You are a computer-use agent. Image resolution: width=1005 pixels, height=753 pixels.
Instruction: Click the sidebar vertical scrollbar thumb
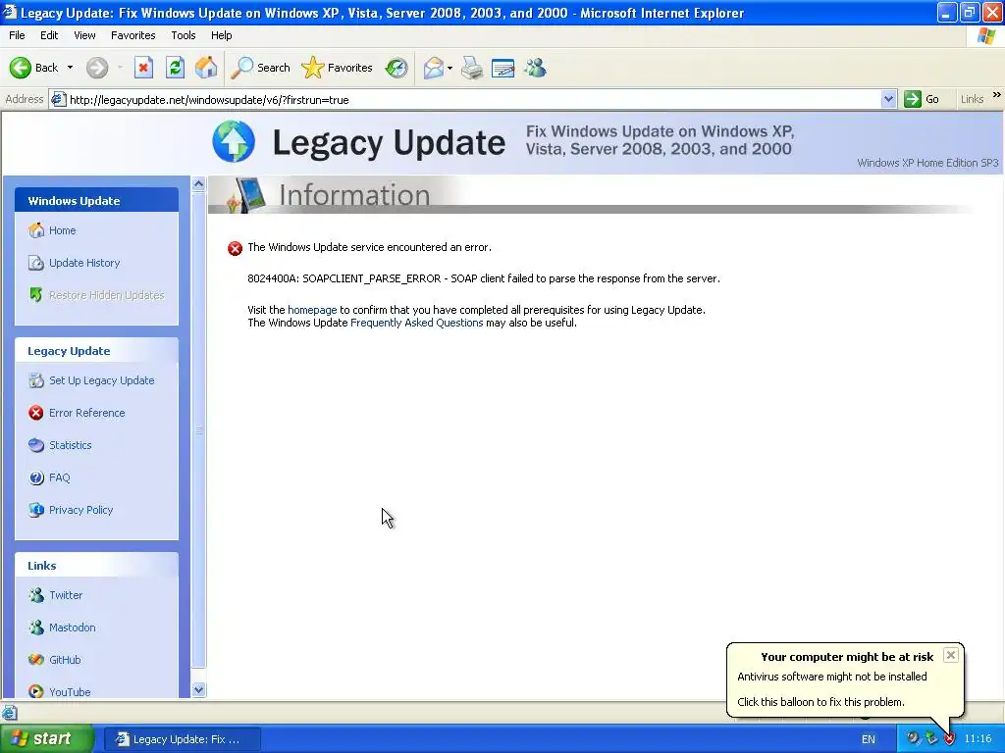tap(198, 430)
